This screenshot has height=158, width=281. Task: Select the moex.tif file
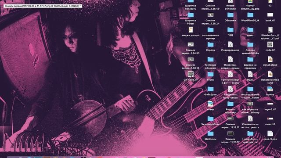(x=270, y=118)
